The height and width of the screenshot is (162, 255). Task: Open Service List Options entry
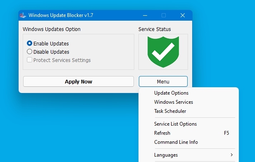pyautogui.click(x=188, y=124)
